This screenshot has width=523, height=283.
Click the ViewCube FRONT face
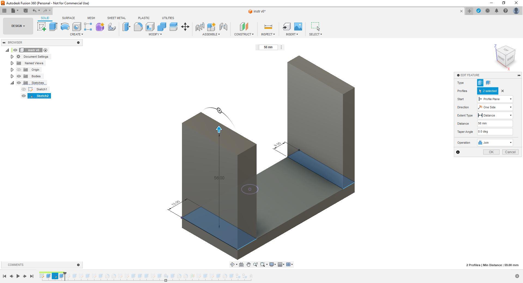click(x=501, y=58)
